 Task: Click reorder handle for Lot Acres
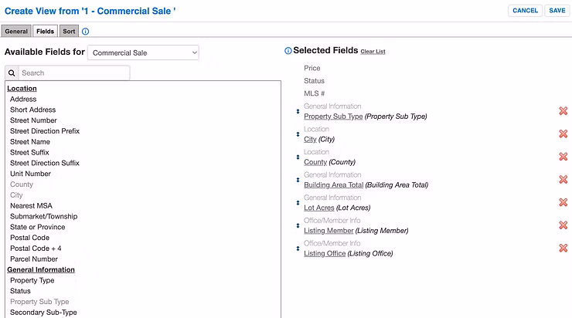[298, 203]
